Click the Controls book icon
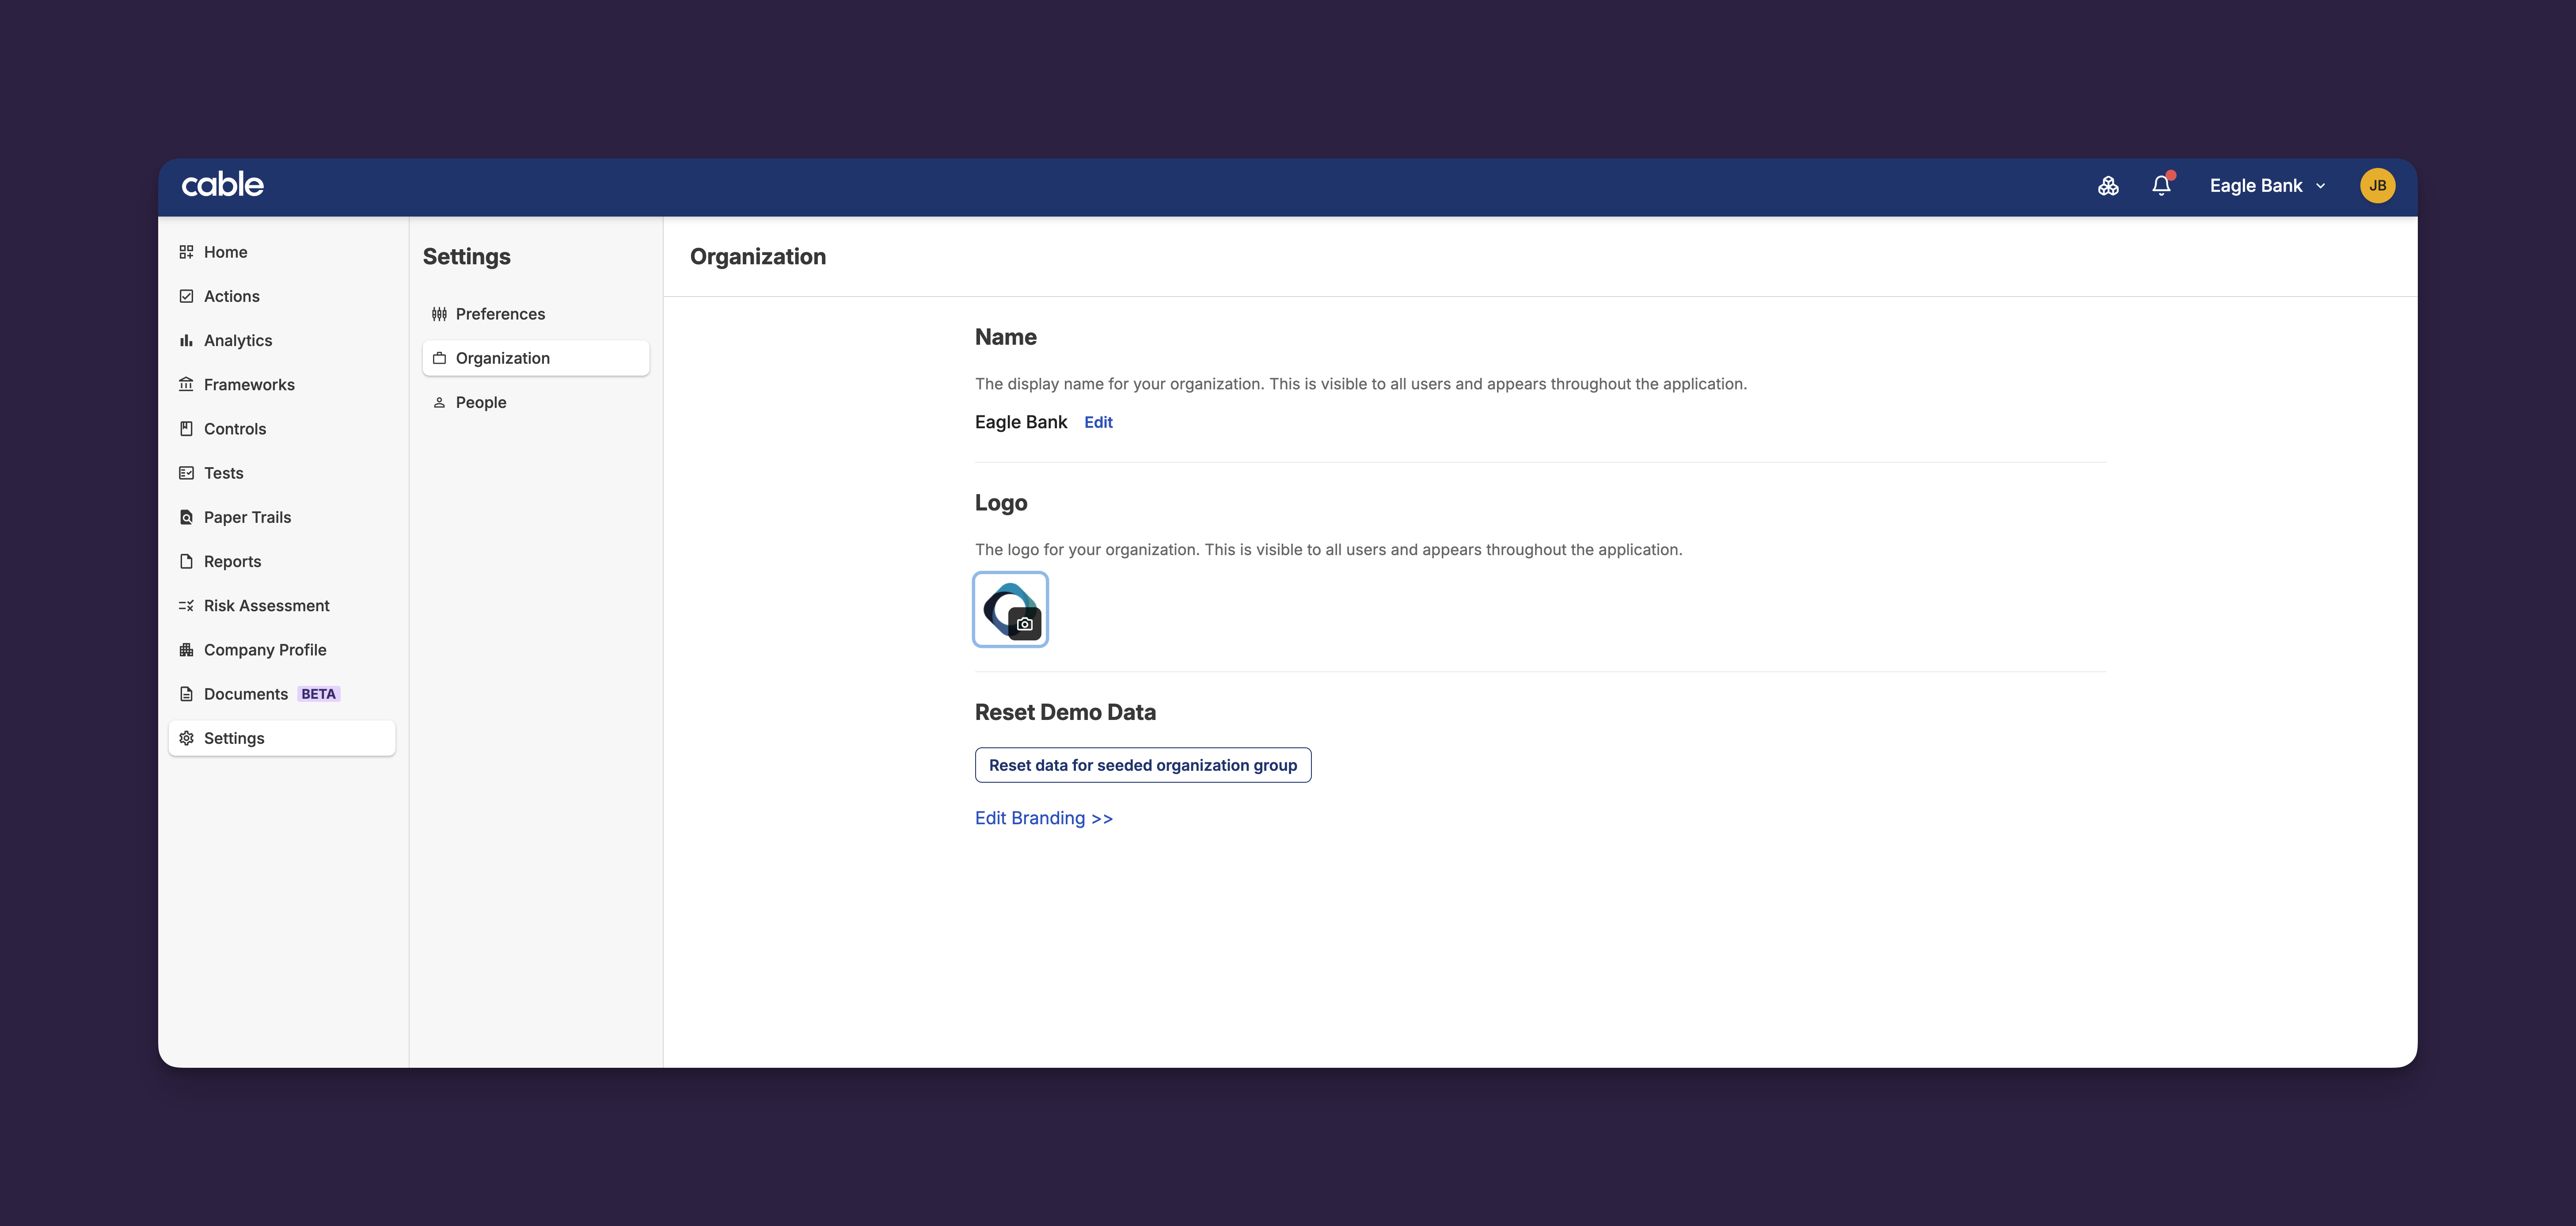This screenshot has height=1226, width=2576. [186, 429]
